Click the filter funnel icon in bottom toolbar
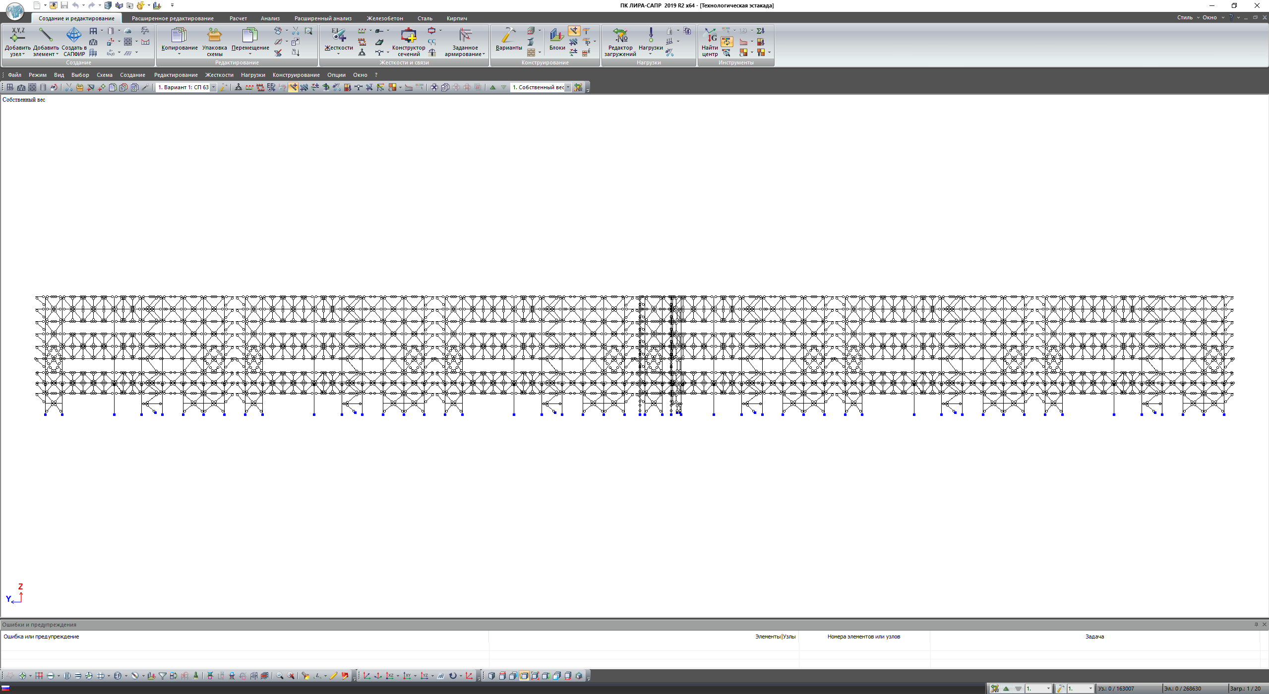 (x=163, y=676)
